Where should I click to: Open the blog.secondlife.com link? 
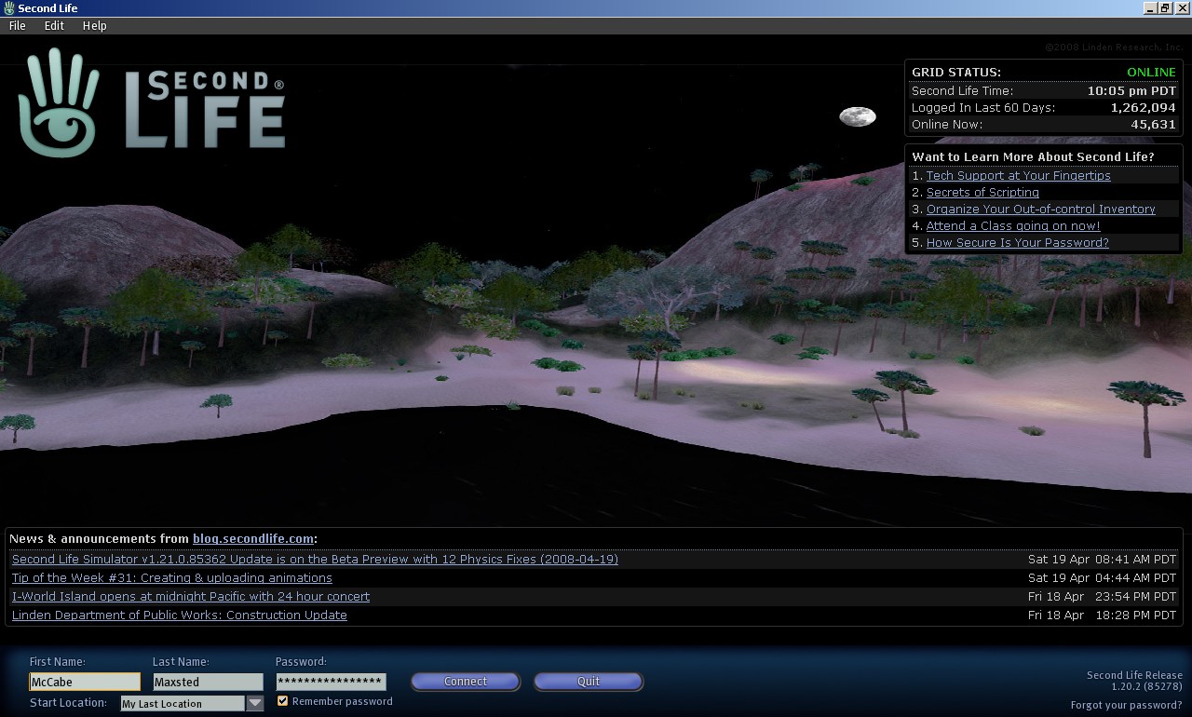(252, 538)
